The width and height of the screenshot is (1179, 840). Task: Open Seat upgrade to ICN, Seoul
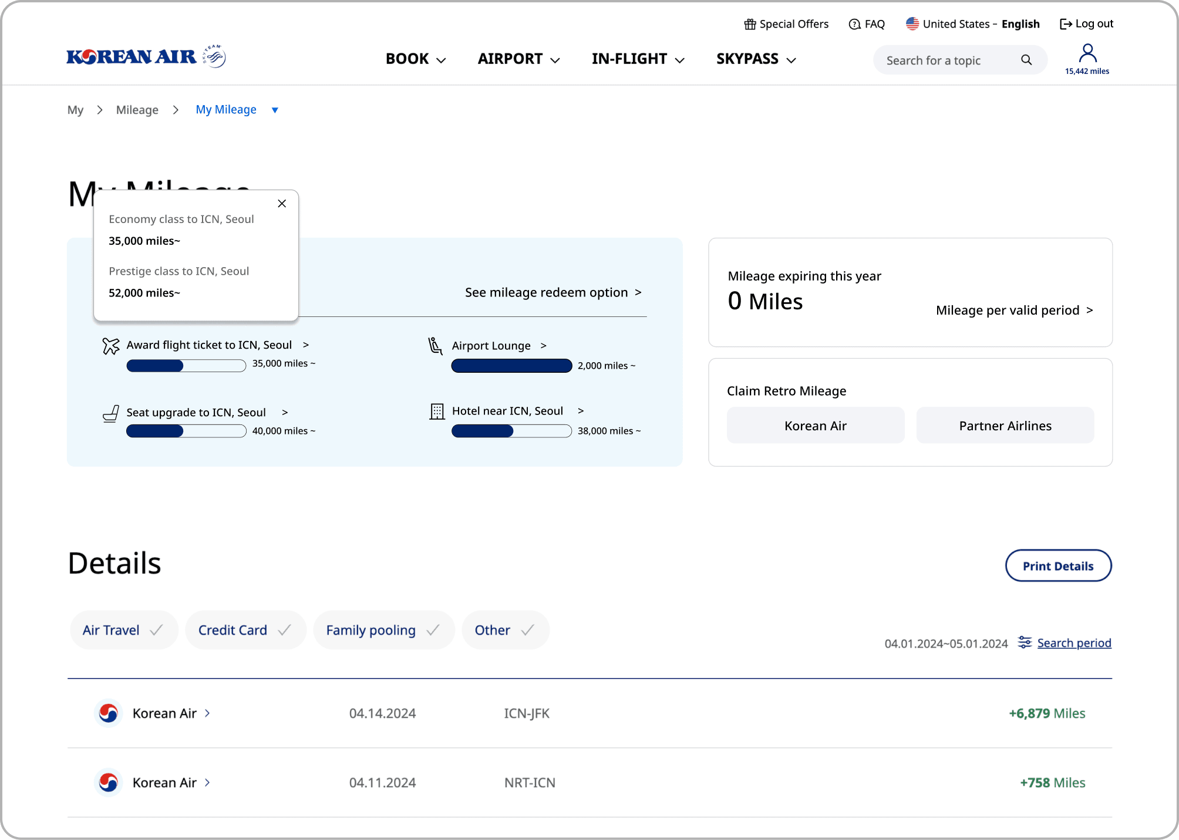click(207, 413)
